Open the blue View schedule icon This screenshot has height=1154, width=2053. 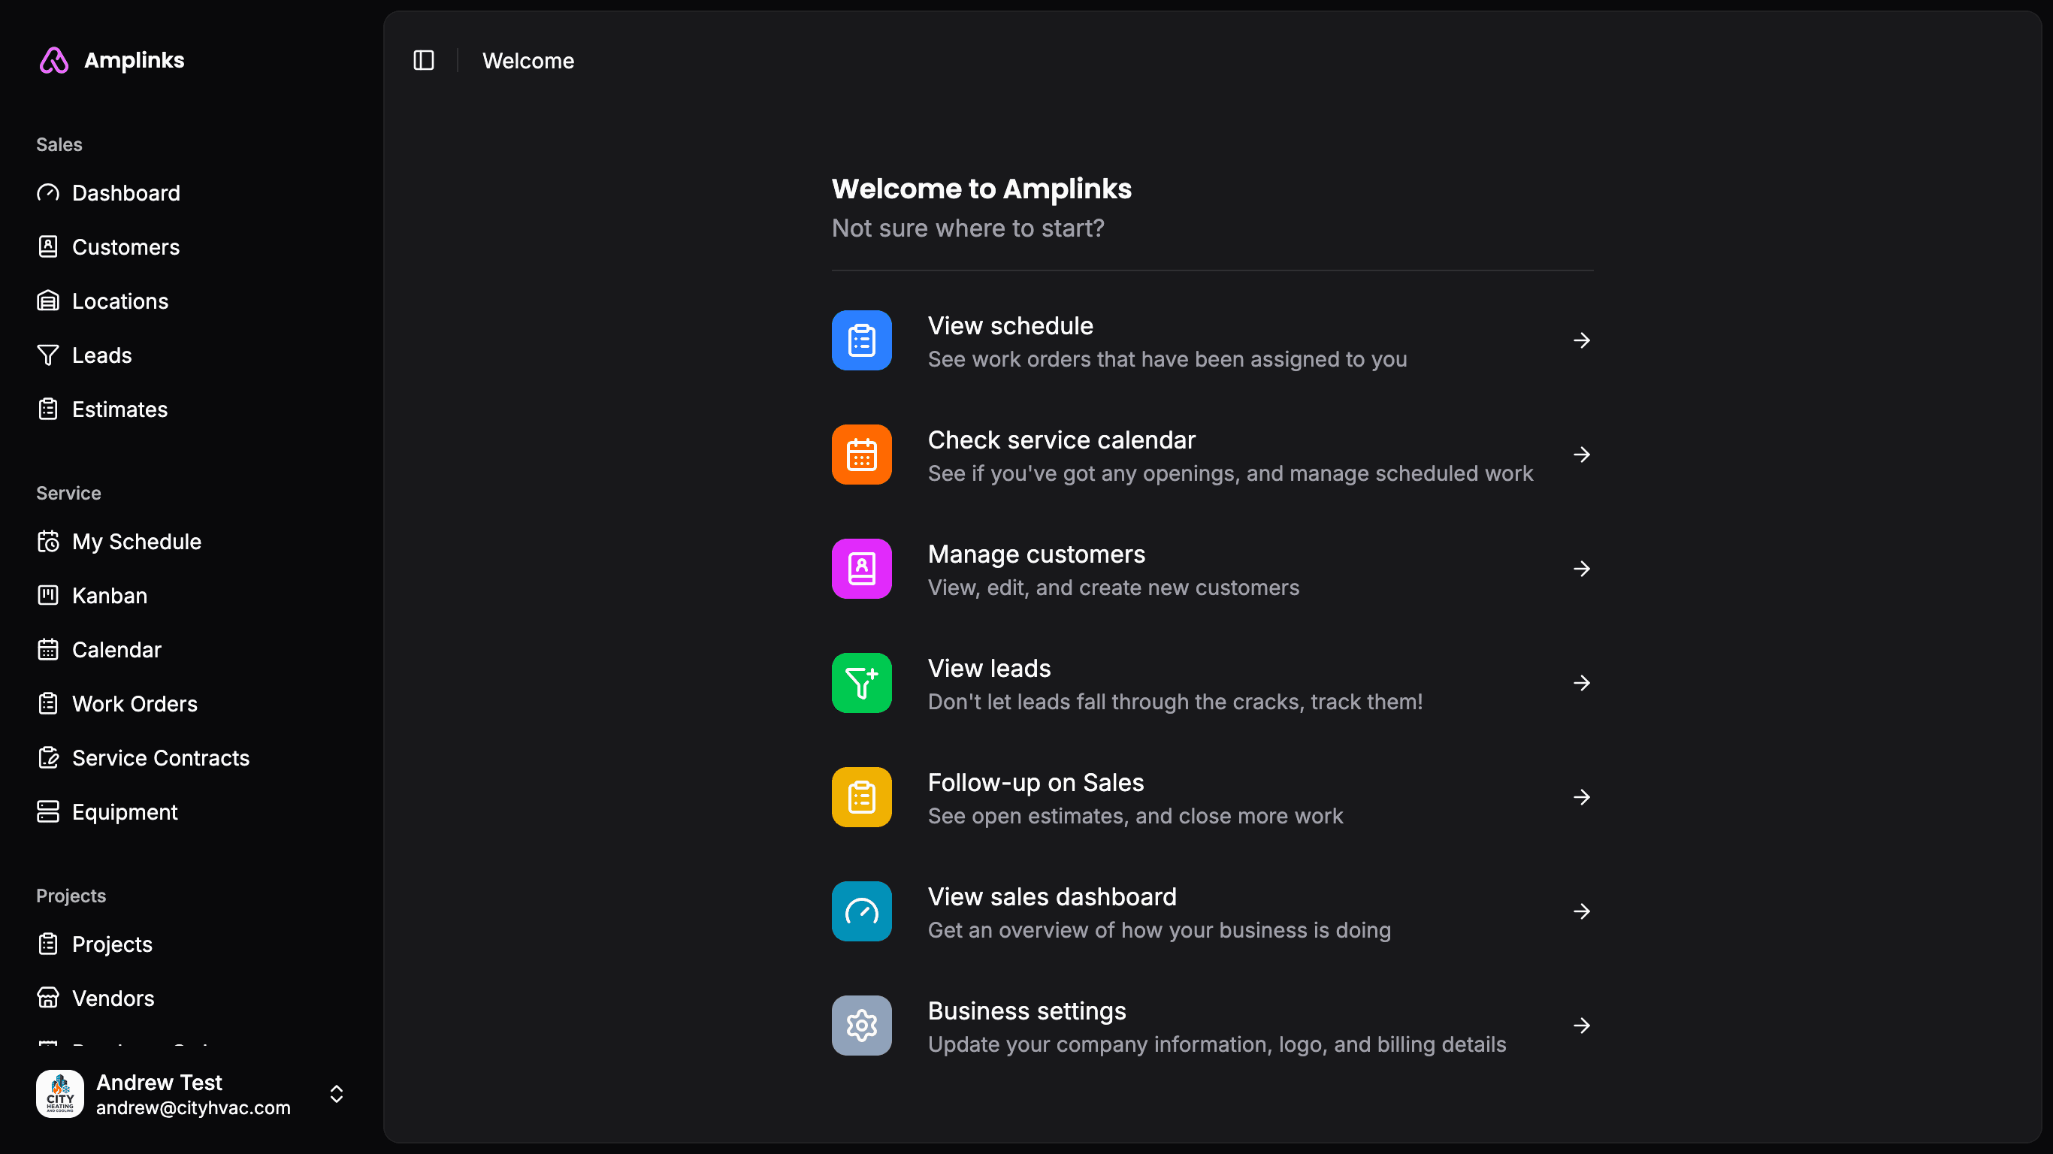pyautogui.click(x=861, y=340)
